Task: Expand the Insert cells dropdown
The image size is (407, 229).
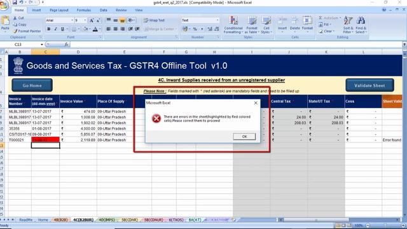Action: (x=282, y=32)
